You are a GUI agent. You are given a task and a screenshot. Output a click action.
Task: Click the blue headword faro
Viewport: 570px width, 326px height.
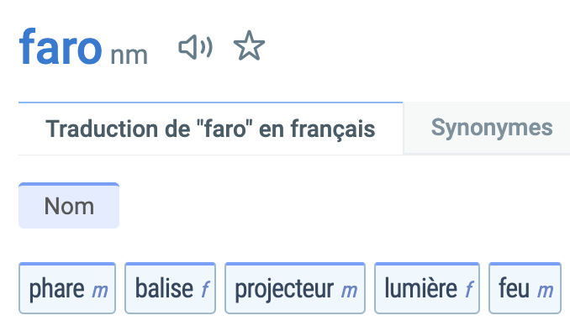pos(61,47)
